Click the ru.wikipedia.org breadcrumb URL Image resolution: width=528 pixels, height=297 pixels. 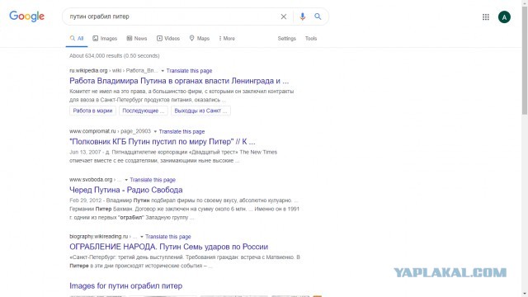tap(114, 71)
